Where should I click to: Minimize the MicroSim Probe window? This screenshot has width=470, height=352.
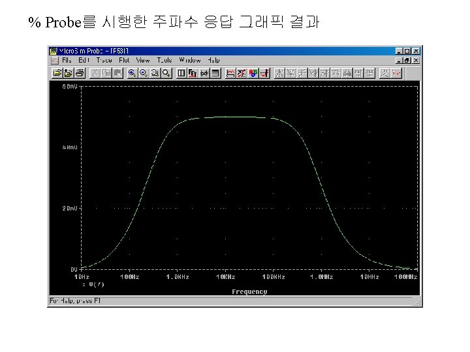tap(399, 51)
